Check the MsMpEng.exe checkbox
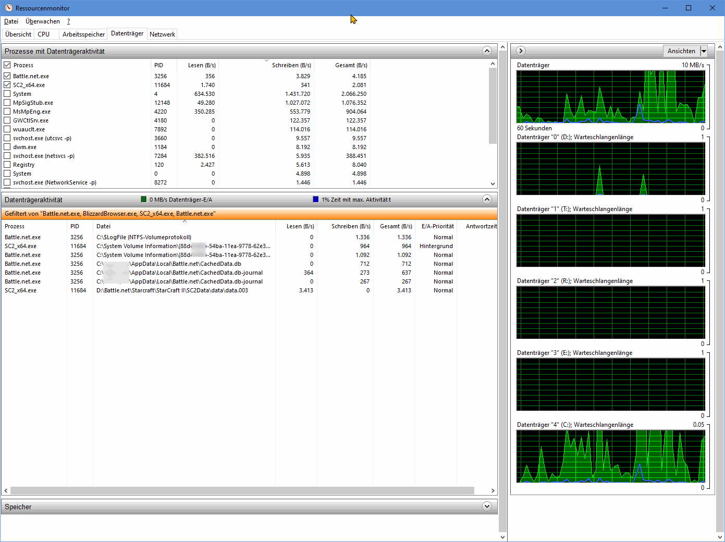The width and height of the screenshot is (725, 542). [7, 112]
